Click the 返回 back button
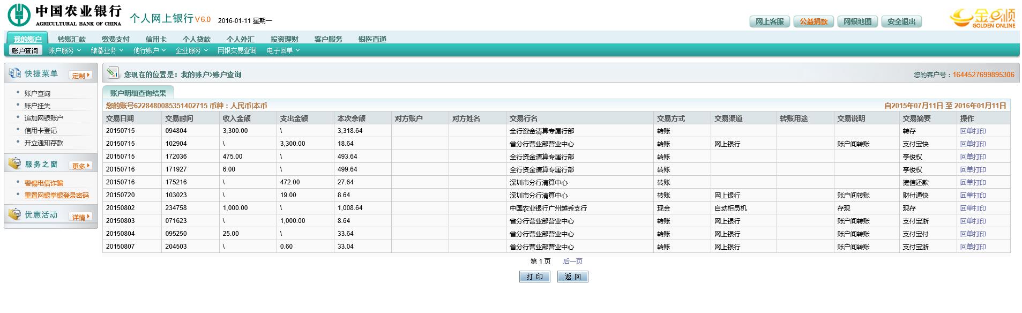This screenshot has width=1022, height=313. point(572,277)
